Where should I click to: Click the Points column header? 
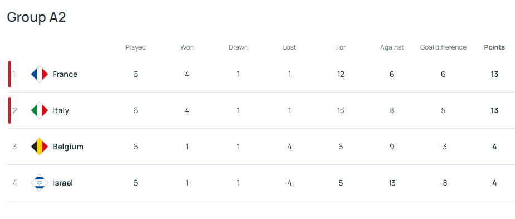point(494,47)
